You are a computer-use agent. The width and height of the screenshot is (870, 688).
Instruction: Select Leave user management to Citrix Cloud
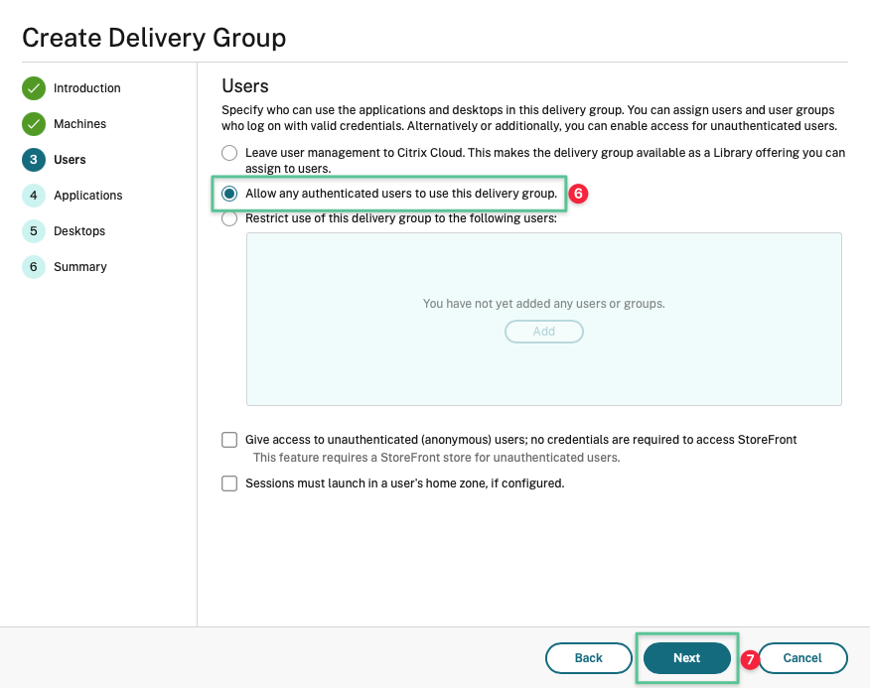[x=229, y=153]
